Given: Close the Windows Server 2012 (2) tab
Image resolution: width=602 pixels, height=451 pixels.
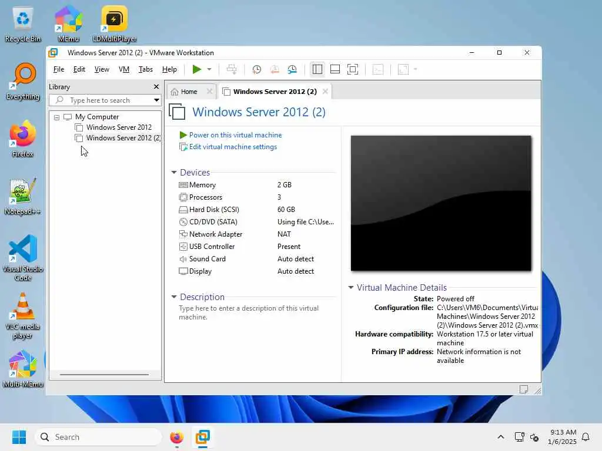Looking at the screenshot, I should [x=325, y=92].
